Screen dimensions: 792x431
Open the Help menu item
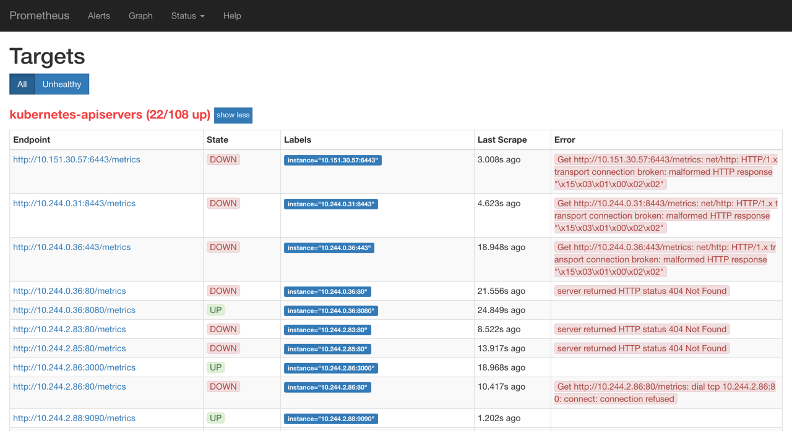[232, 15]
